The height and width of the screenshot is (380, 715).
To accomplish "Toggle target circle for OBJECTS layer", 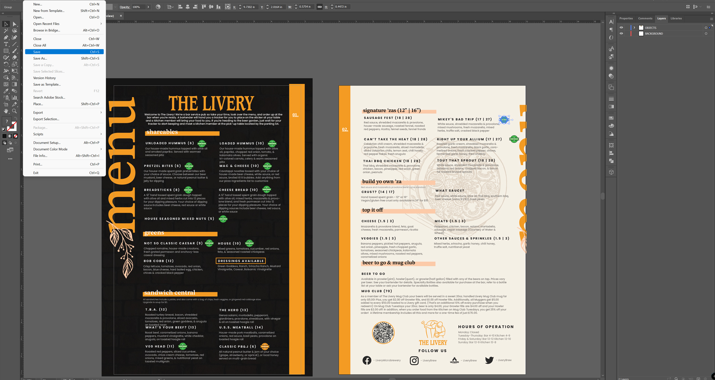I will tap(706, 28).
